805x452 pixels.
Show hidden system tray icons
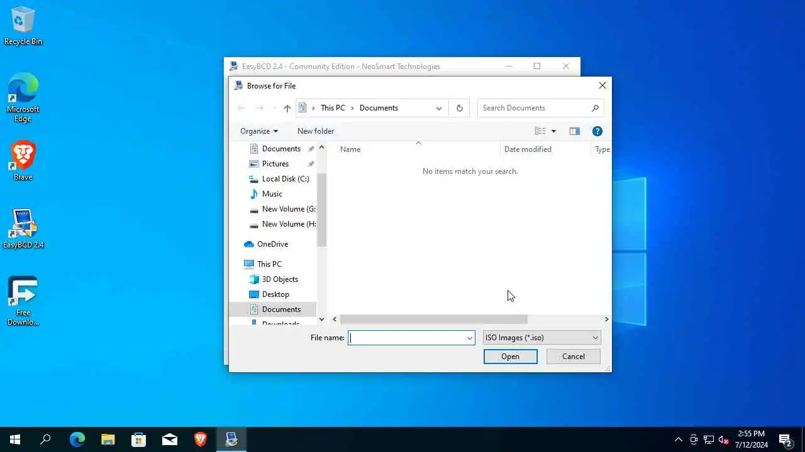tap(678, 439)
